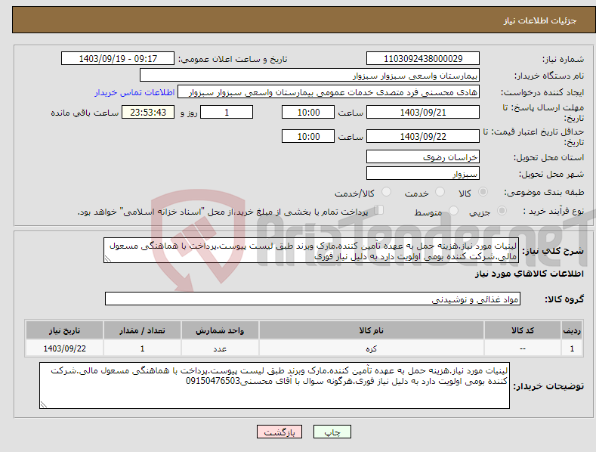The width and height of the screenshot is (596, 452).
Task: Click the need date cell 1403/09/22 in table
Action: tap(65, 348)
